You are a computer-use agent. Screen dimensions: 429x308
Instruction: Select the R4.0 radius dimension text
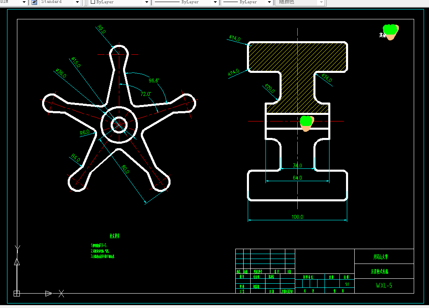(76, 158)
